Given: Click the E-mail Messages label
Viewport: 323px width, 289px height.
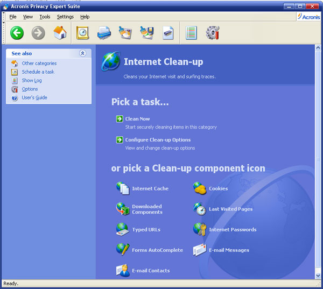Looking at the screenshot, I should tap(229, 250).
